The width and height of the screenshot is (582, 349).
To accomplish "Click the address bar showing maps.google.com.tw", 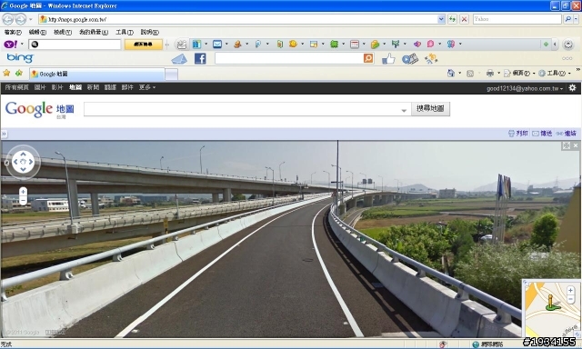I will pos(237,19).
